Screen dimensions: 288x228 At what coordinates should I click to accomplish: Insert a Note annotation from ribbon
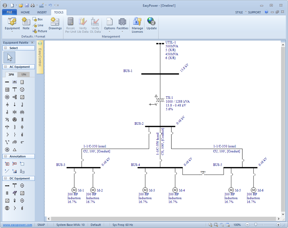tap(26, 24)
